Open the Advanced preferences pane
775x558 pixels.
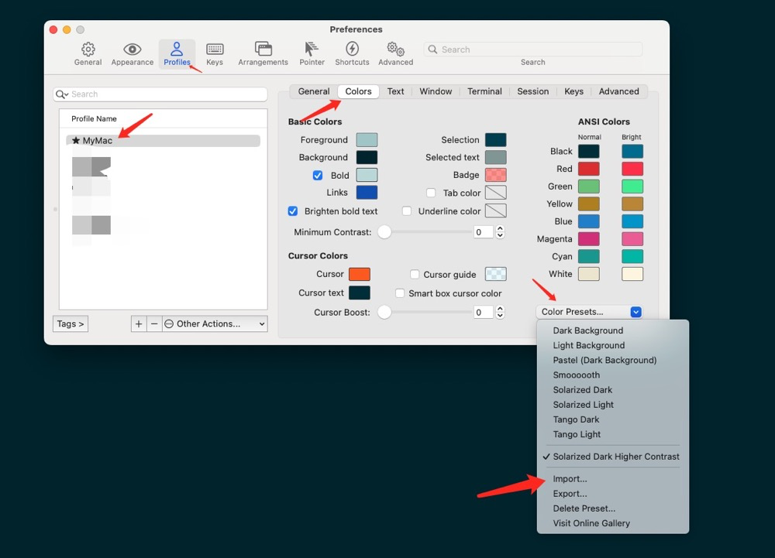coord(395,52)
